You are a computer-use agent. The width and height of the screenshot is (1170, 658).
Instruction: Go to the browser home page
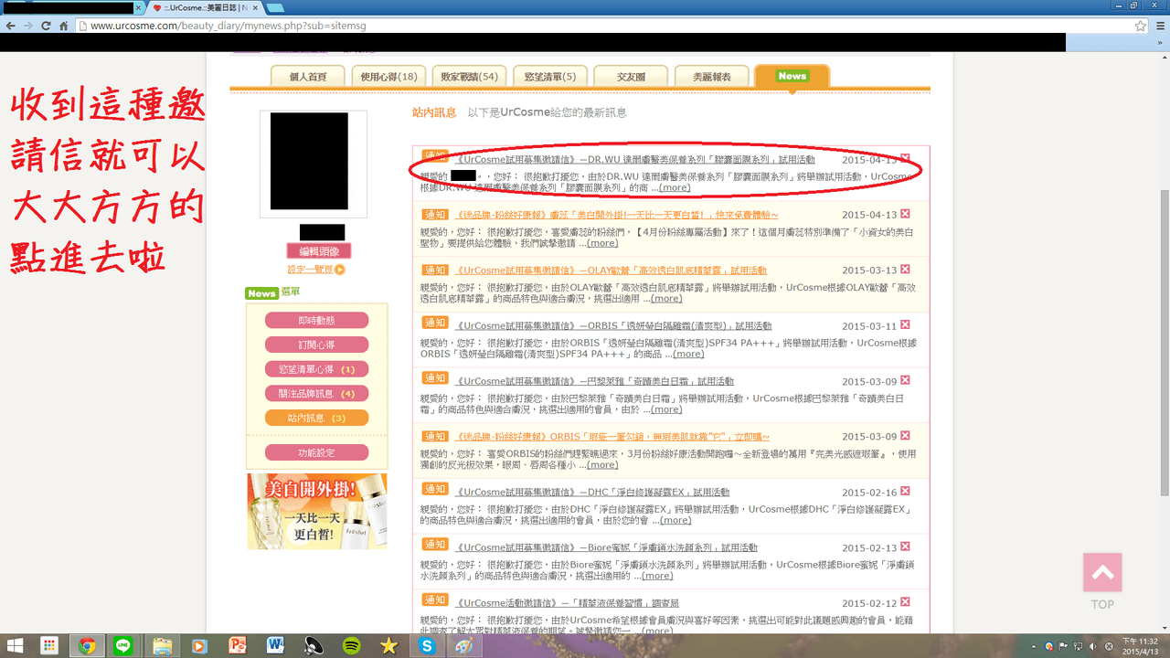(64, 26)
